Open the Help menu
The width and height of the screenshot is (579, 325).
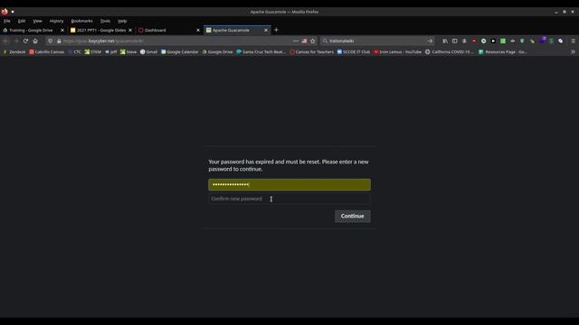tap(122, 21)
